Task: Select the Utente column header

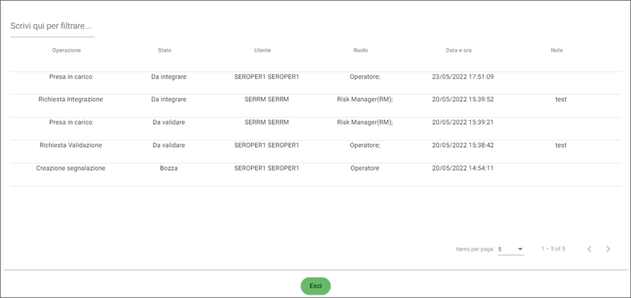Action: (x=262, y=50)
